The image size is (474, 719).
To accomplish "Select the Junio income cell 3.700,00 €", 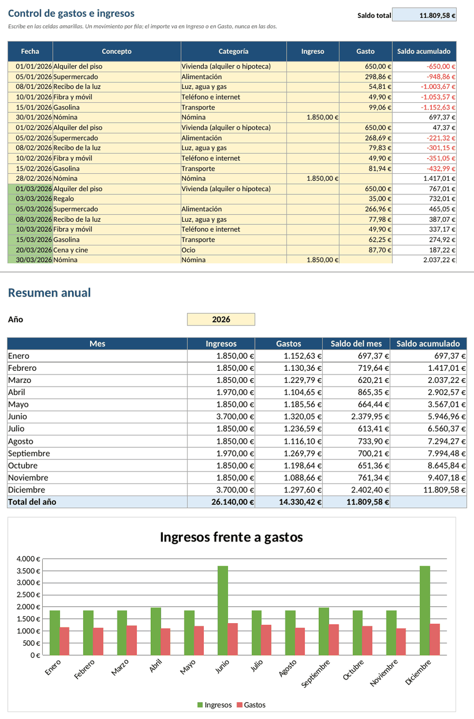I will (221, 417).
